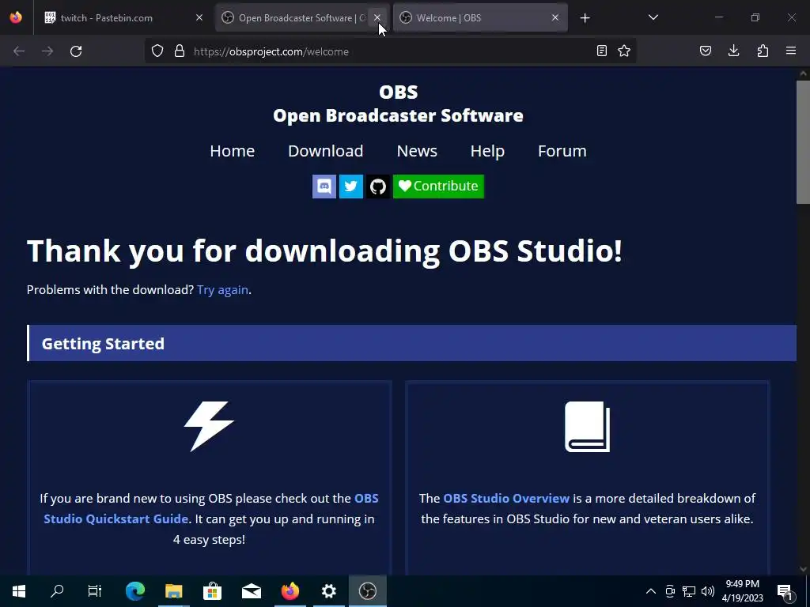Screen dimensions: 810x607
Task: View site security padlock info
Action: 180,51
